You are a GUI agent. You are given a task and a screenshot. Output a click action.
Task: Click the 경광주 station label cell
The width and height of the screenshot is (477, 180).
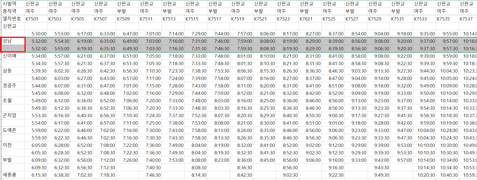(x=13, y=86)
